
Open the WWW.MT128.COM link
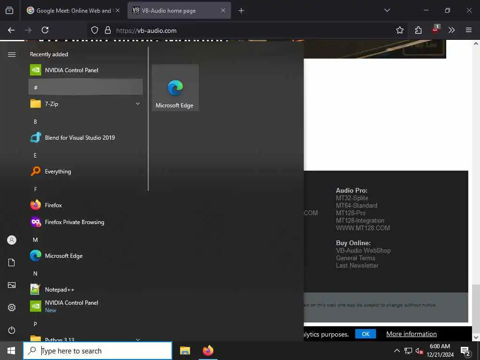363,228
